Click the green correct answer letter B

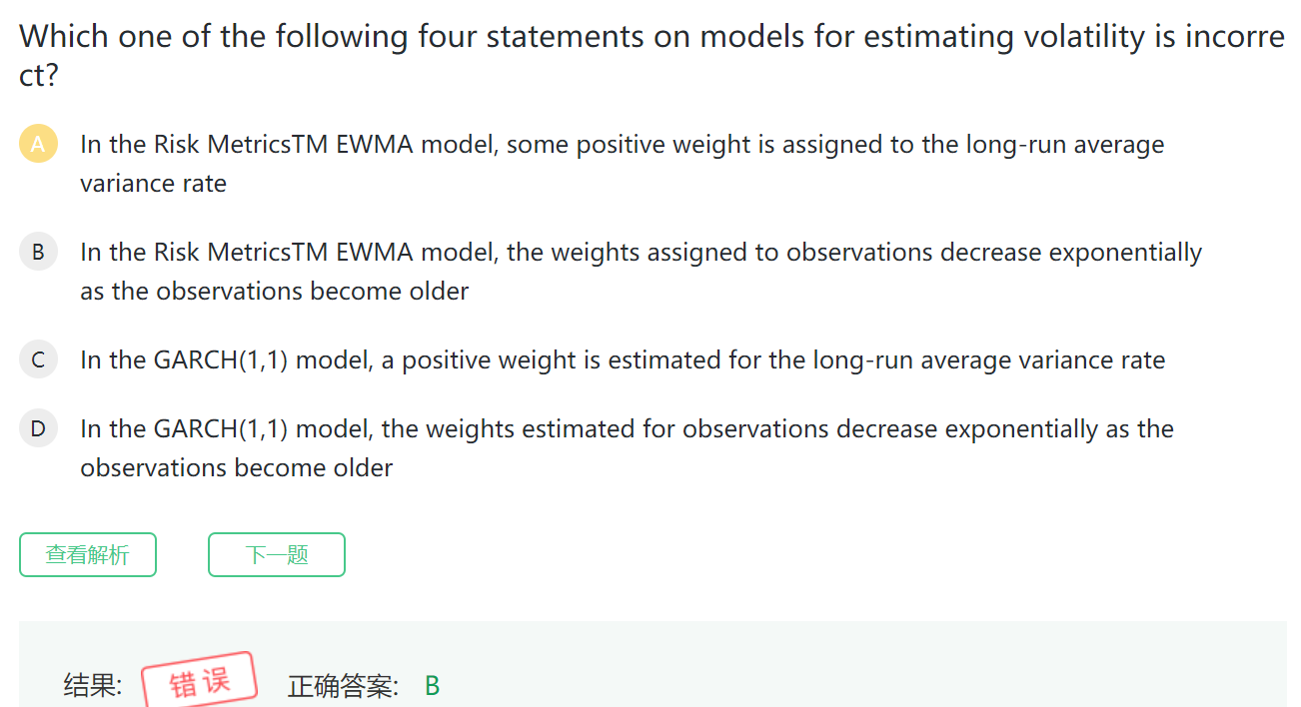click(432, 686)
